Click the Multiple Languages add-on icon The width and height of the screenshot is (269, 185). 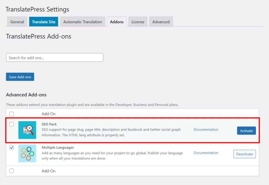[x=27, y=153]
